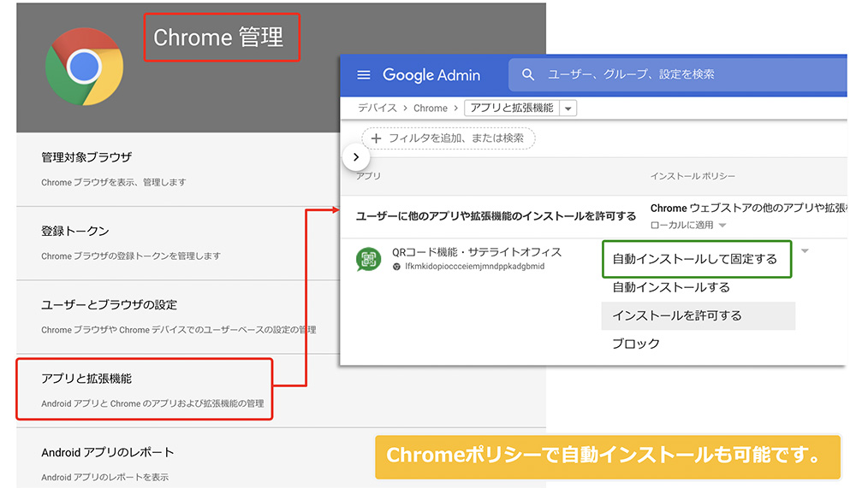
Task: Expand the side panel with the round chevron button
Action: [356, 157]
